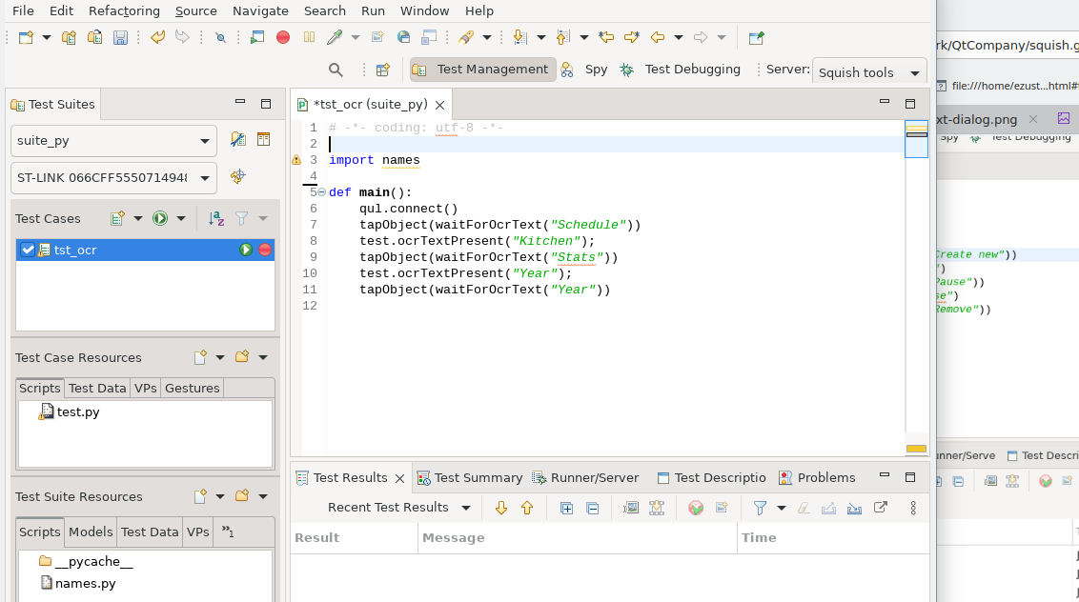Open the Refactoring menu

click(124, 10)
